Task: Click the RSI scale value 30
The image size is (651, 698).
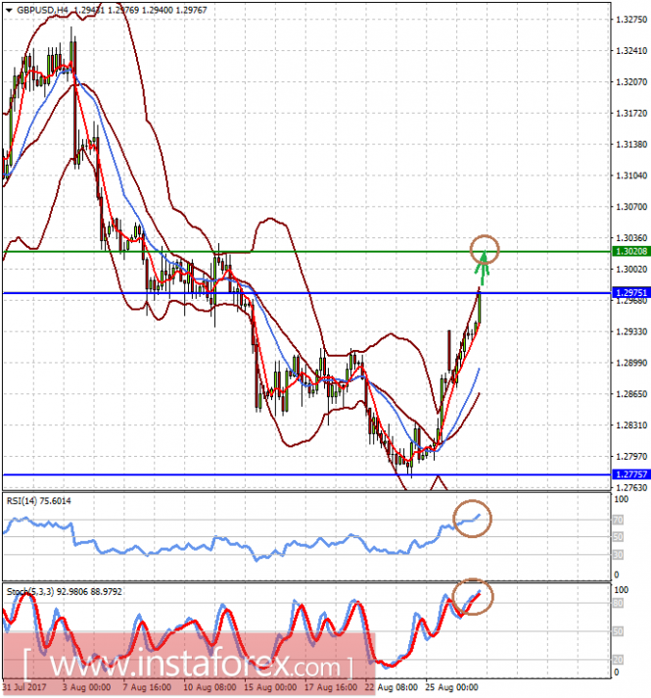Action: tap(618, 555)
